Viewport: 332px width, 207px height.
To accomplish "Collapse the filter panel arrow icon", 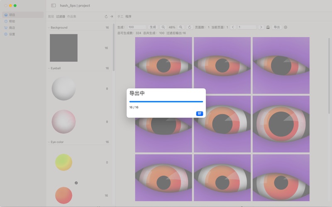I will pos(111,17).
